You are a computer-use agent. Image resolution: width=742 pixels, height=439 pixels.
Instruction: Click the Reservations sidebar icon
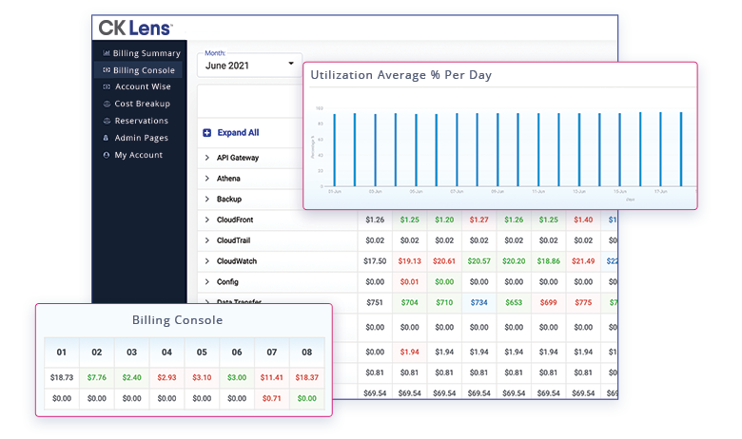pos(107,121)
